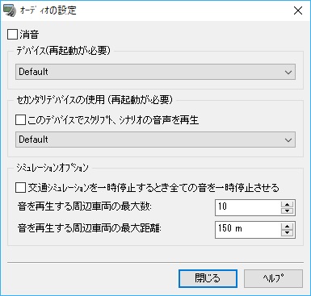This screenshot has height=296, width=311.
Task: Enable the 消音 mute checkbox
Action: point(12,35)
